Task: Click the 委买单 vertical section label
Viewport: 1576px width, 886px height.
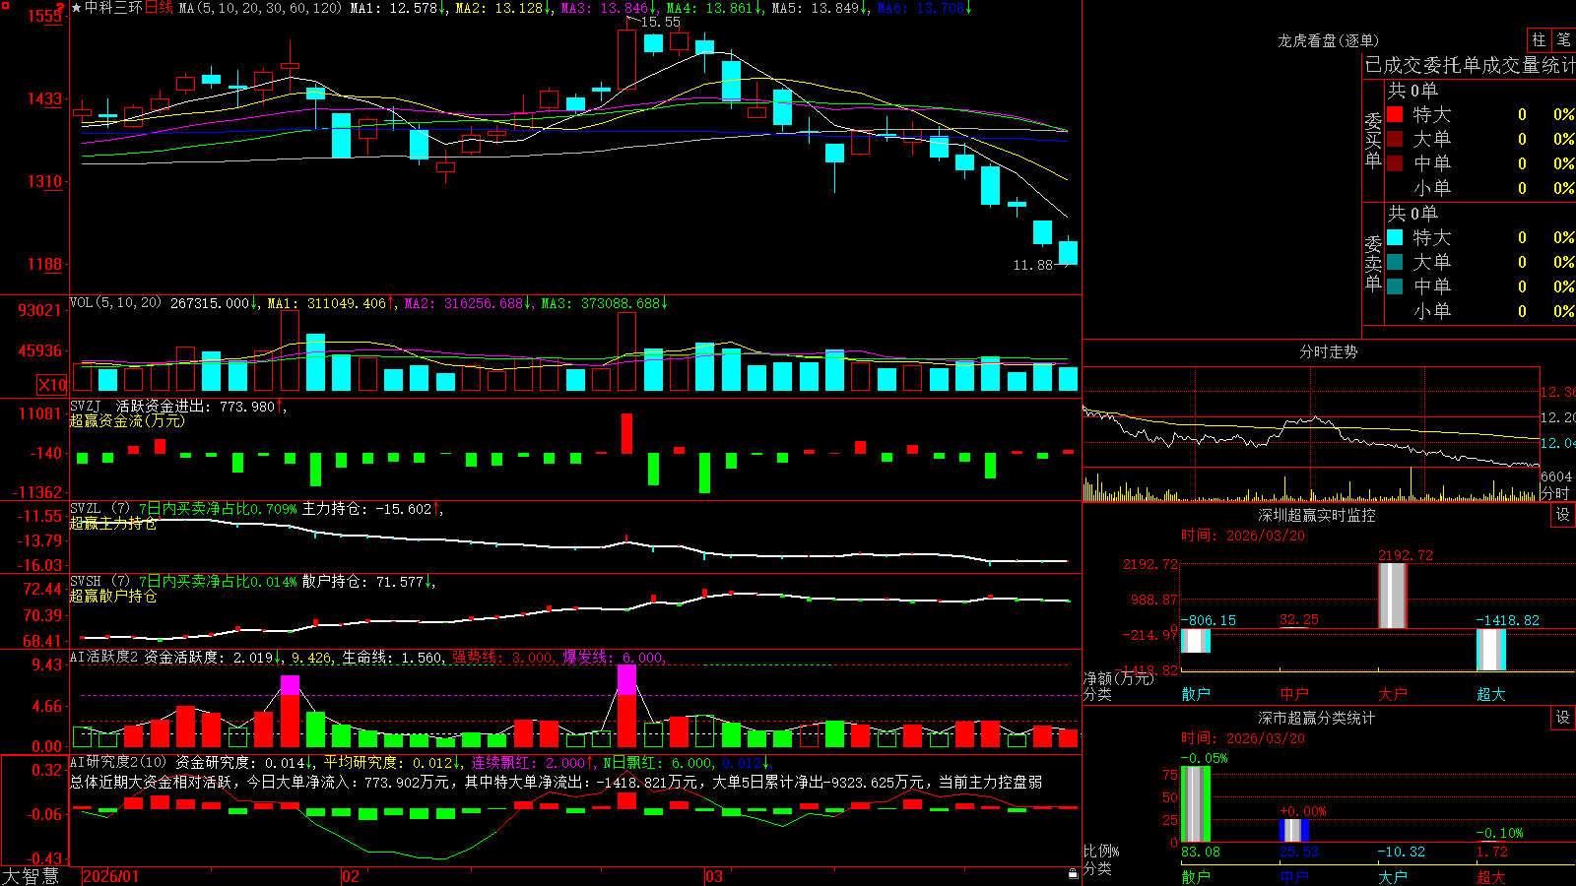Action: point(1373,139)
